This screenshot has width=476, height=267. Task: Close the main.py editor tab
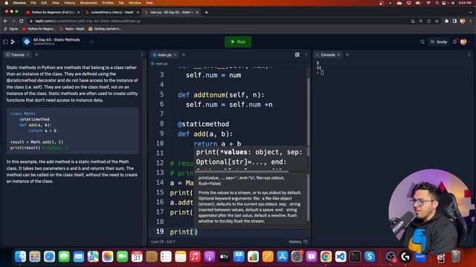[176, 55]
